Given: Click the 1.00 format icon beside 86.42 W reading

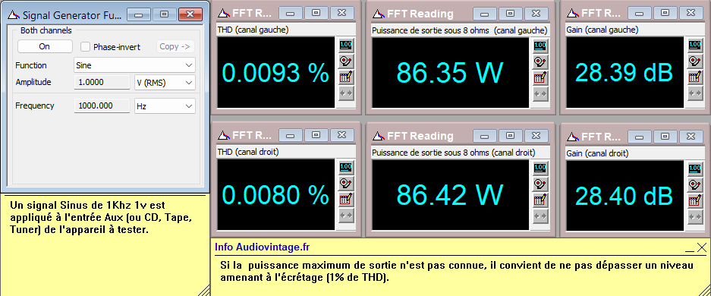Looking at the screenshot, I should click(540, 168).
